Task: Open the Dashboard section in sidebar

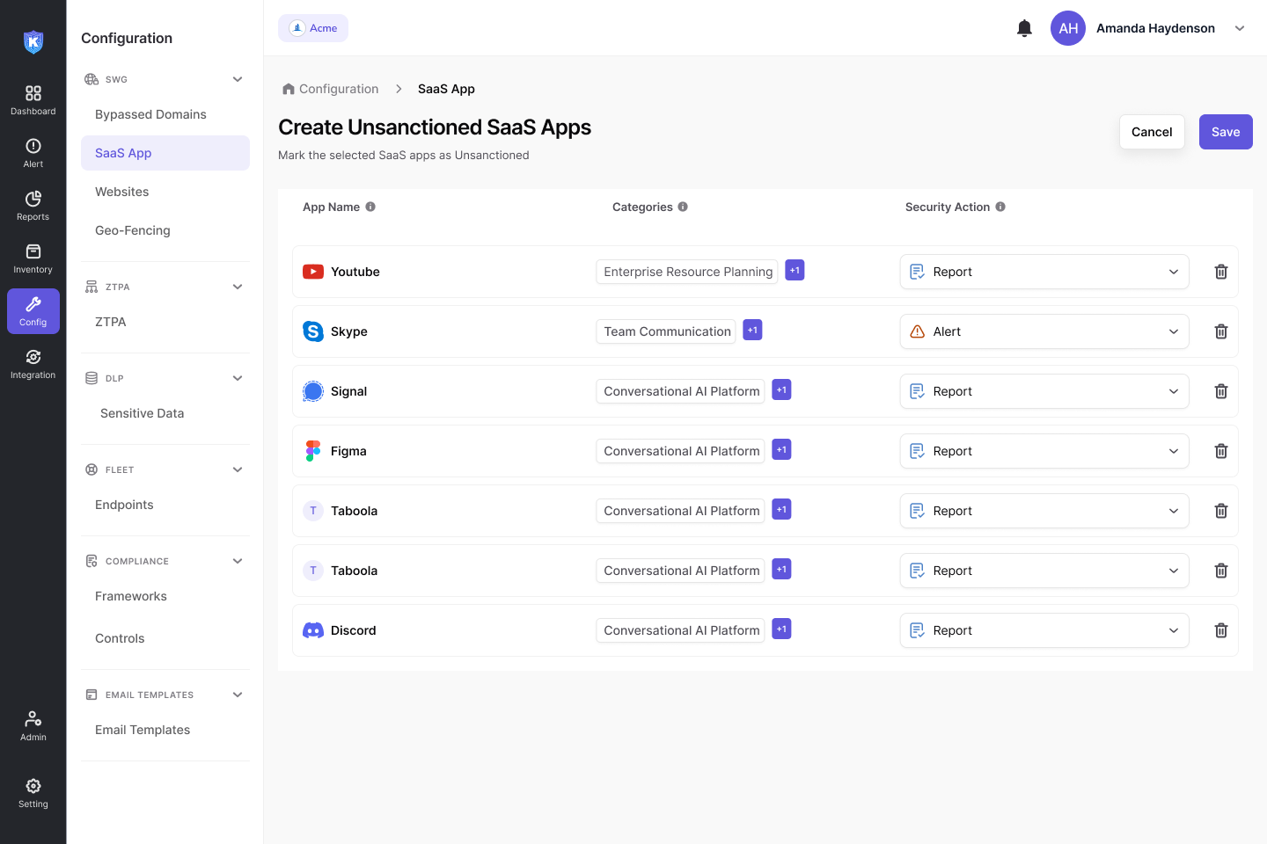Action: pos(33,100)
